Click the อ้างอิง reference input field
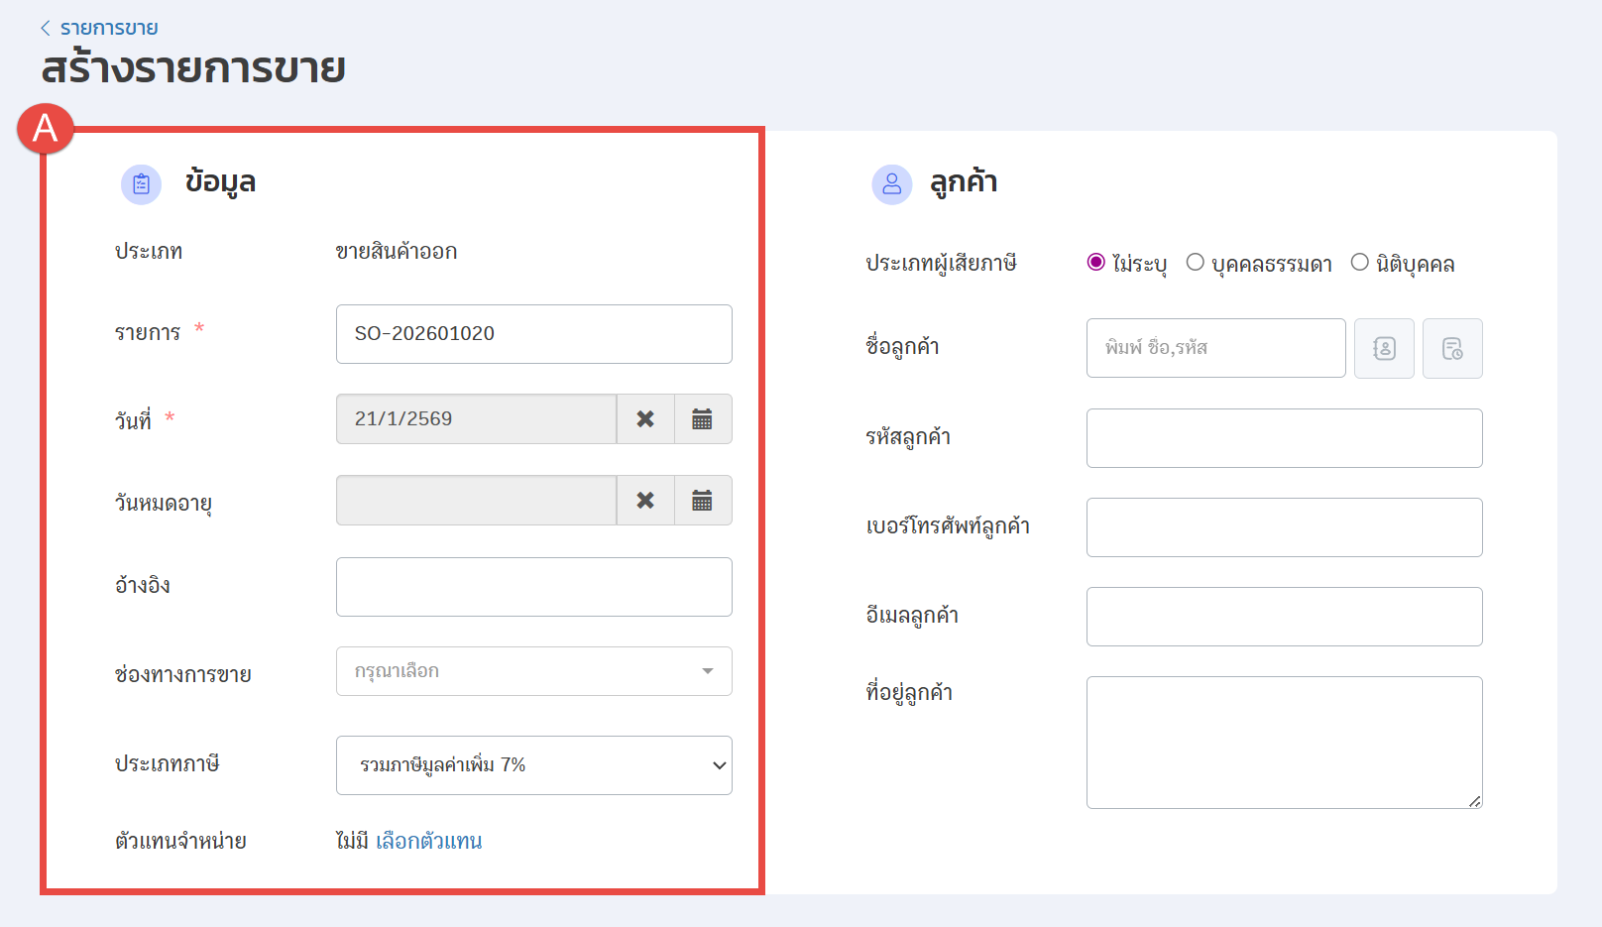This screenshot has width=1602, height=927. [533, 587]
